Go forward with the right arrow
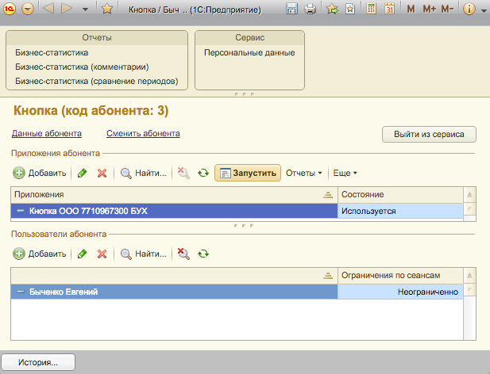This screenshot has width=490, height=374. pyautogui.click(x=67, y=9)
